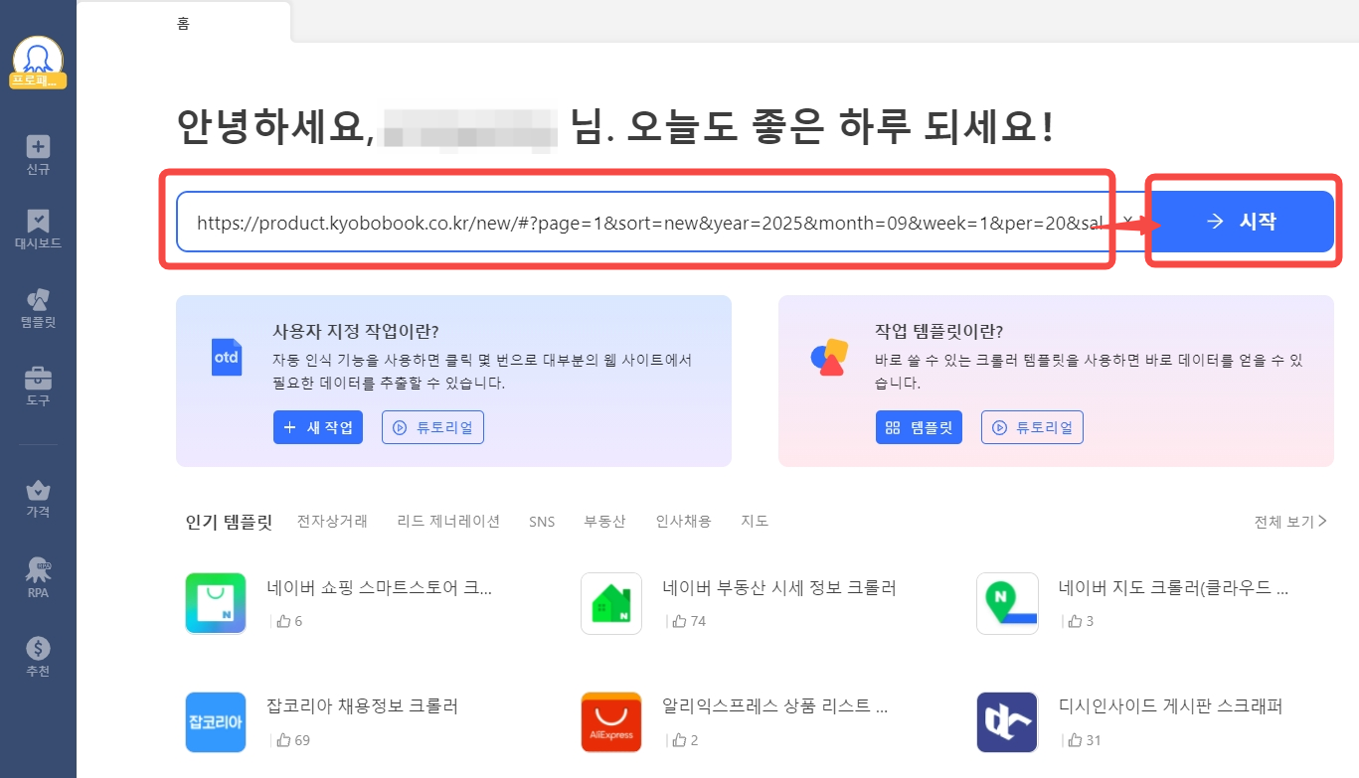Click the user profile avatar icon

click(38, 58)
